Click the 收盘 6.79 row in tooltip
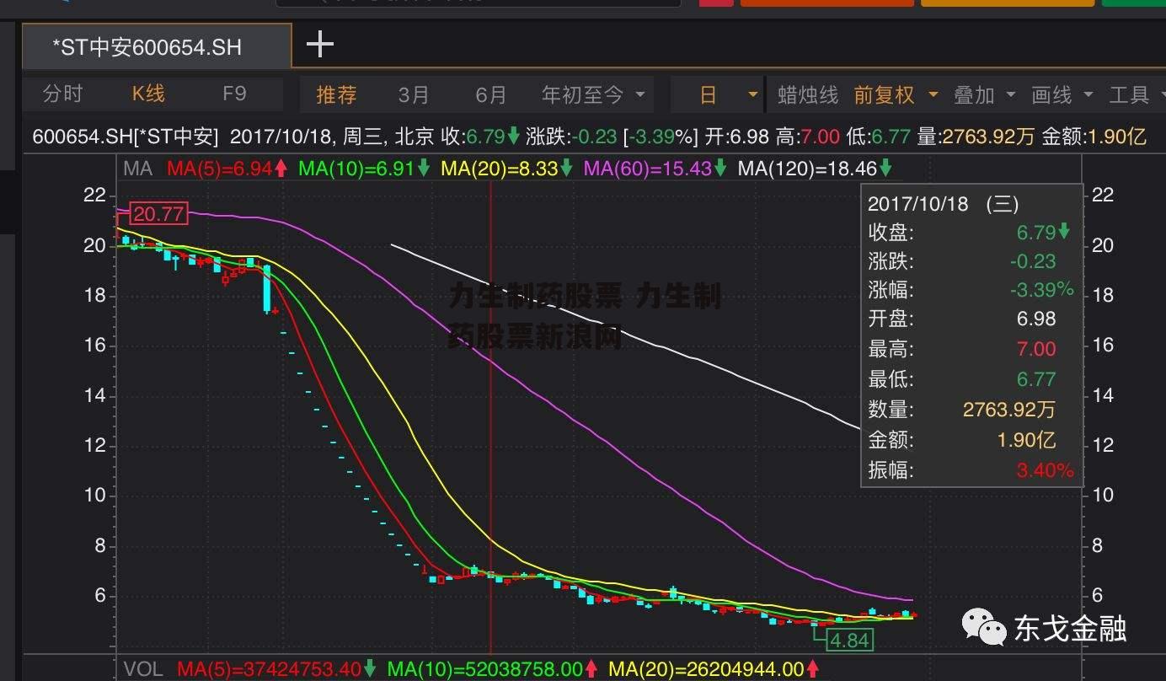This screenshot has width=1166, height=681. 971,232
